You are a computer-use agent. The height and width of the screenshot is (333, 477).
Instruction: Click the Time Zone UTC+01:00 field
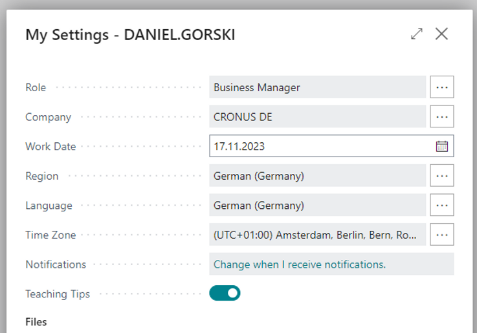[317, 235]
